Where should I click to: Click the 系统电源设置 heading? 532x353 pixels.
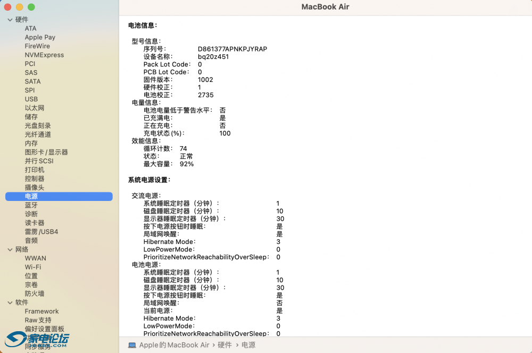point(149,180)
